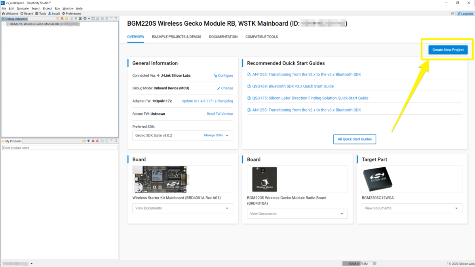Select BGM220S Wireless Gecko Module RB in Debug Adapters
The image size is (475, 267).
43,24
